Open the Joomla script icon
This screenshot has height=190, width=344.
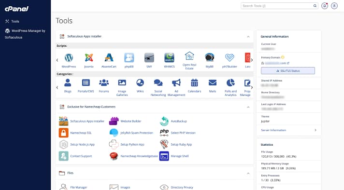[89, 58]
